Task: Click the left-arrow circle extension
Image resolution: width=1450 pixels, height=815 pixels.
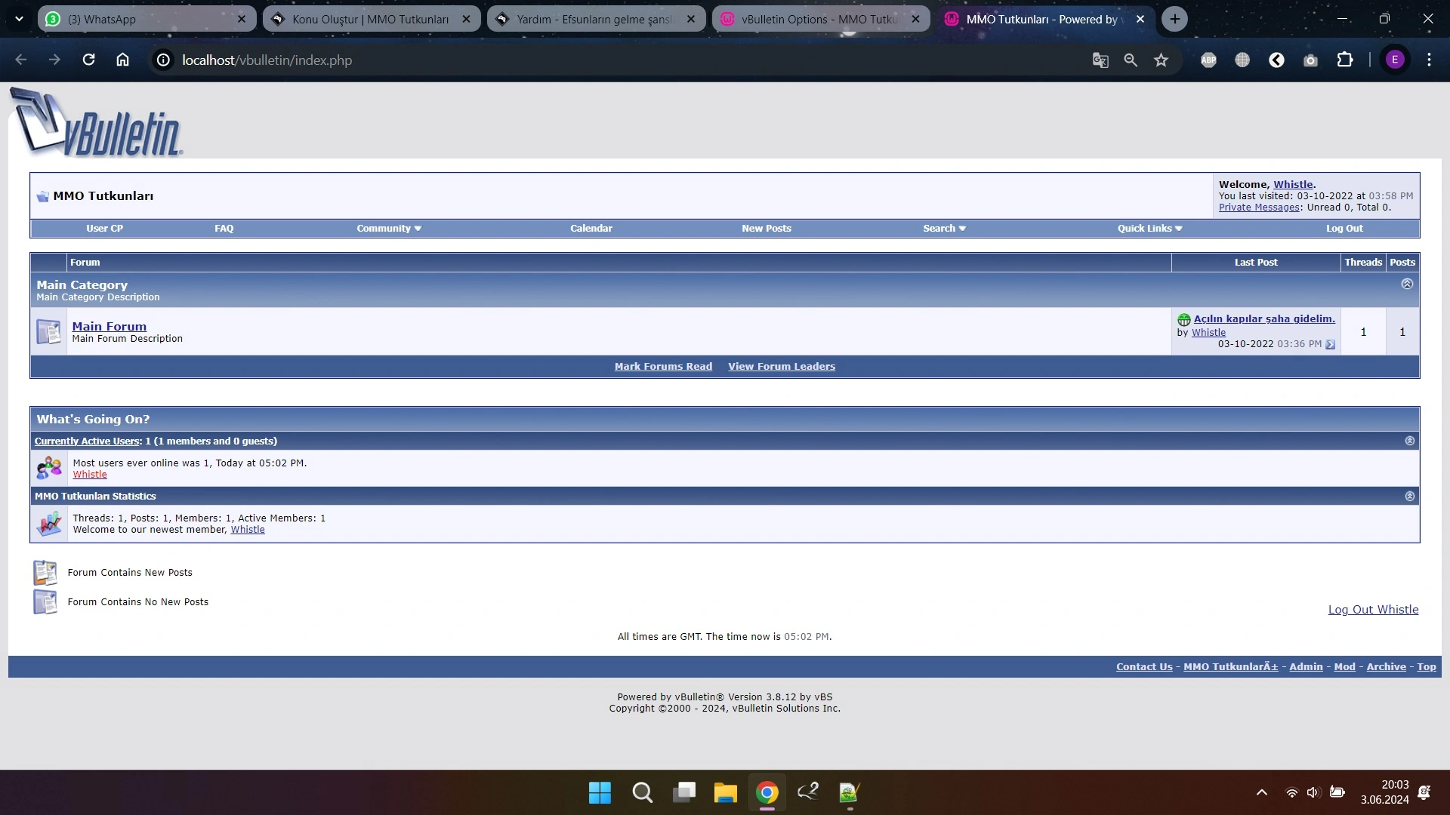Action: click(x=1276, y=60)
